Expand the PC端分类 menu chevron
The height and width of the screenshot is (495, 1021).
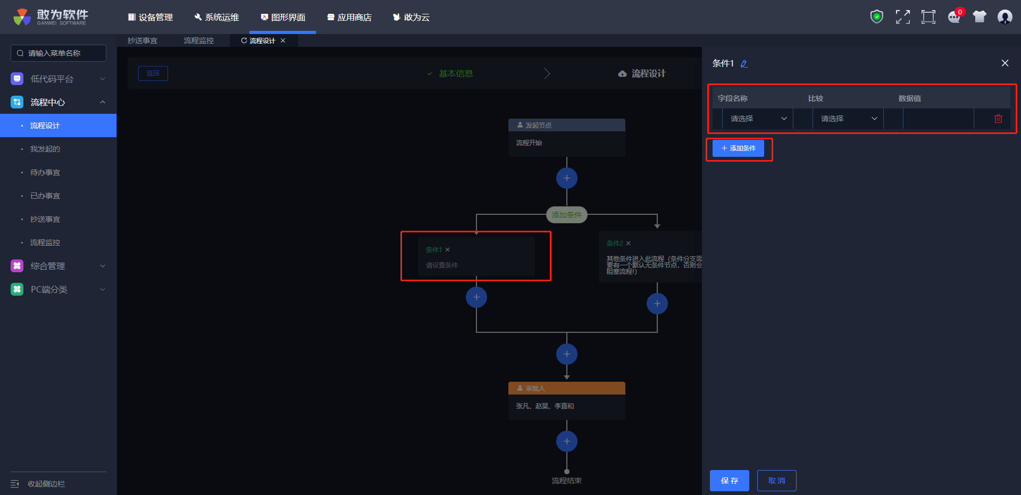pos(103,289)
